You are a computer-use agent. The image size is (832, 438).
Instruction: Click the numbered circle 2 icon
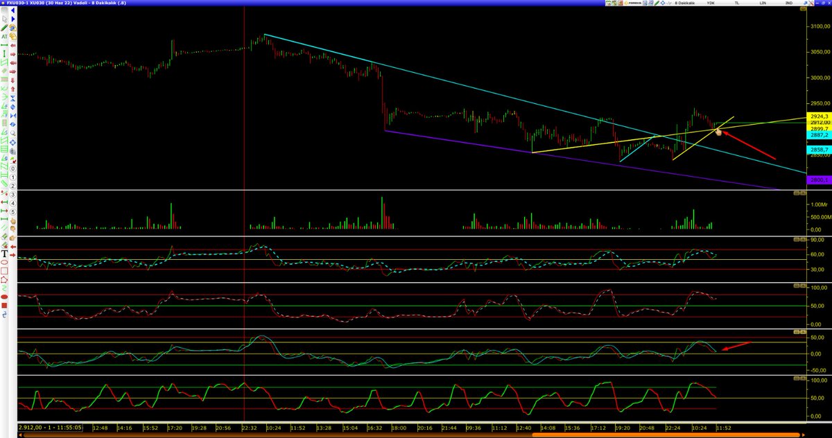coord(12,185)
